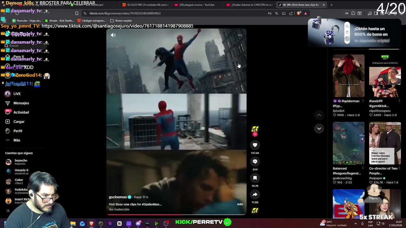Open the theipaper author name
The width and height of the screenshot is (406, 228).
click(x=376, y=178)
